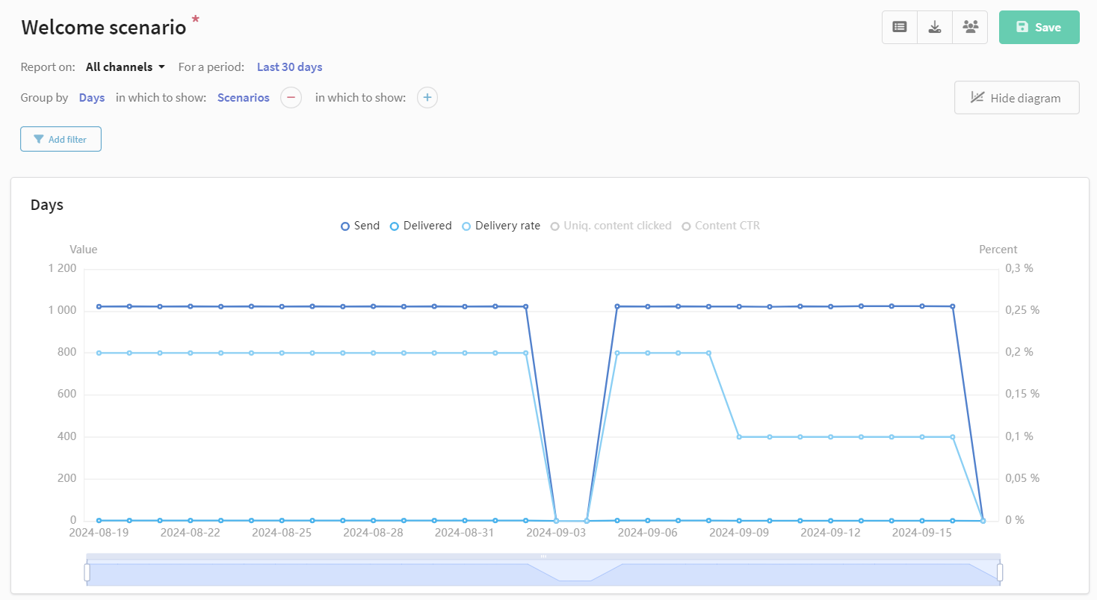Enable Content CTR series in legend

pos(720,226)
